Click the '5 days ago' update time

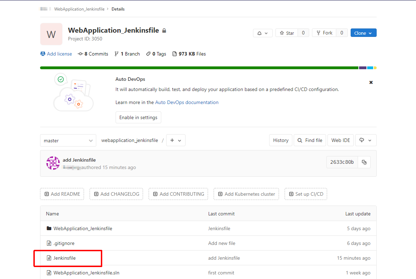click(359, 228)
